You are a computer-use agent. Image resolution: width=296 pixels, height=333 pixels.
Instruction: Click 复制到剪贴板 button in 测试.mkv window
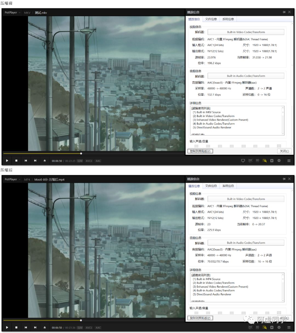200,151
